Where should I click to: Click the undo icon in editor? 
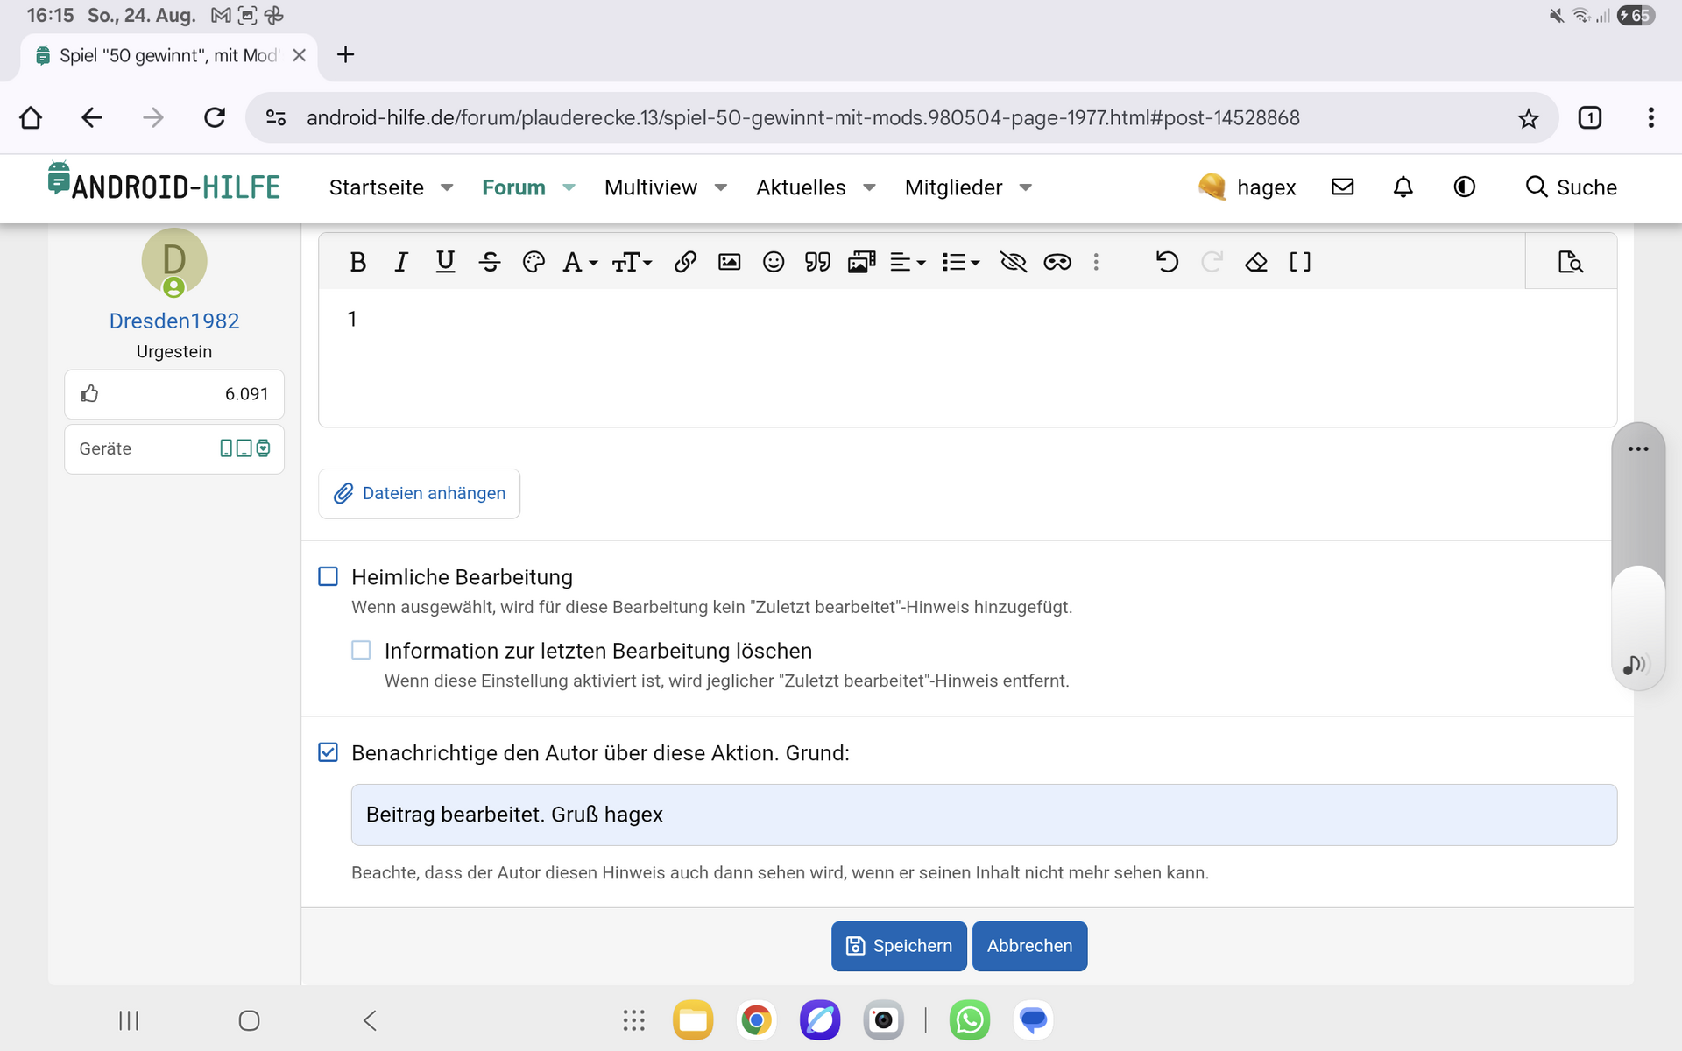point(1167,262)
